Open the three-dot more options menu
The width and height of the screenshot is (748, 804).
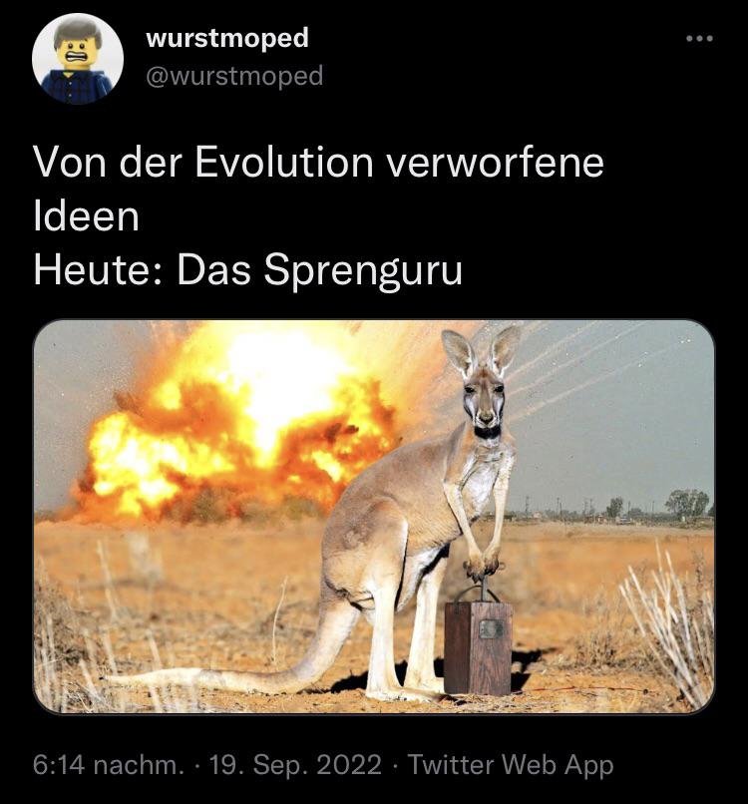[x=700, y=39]
